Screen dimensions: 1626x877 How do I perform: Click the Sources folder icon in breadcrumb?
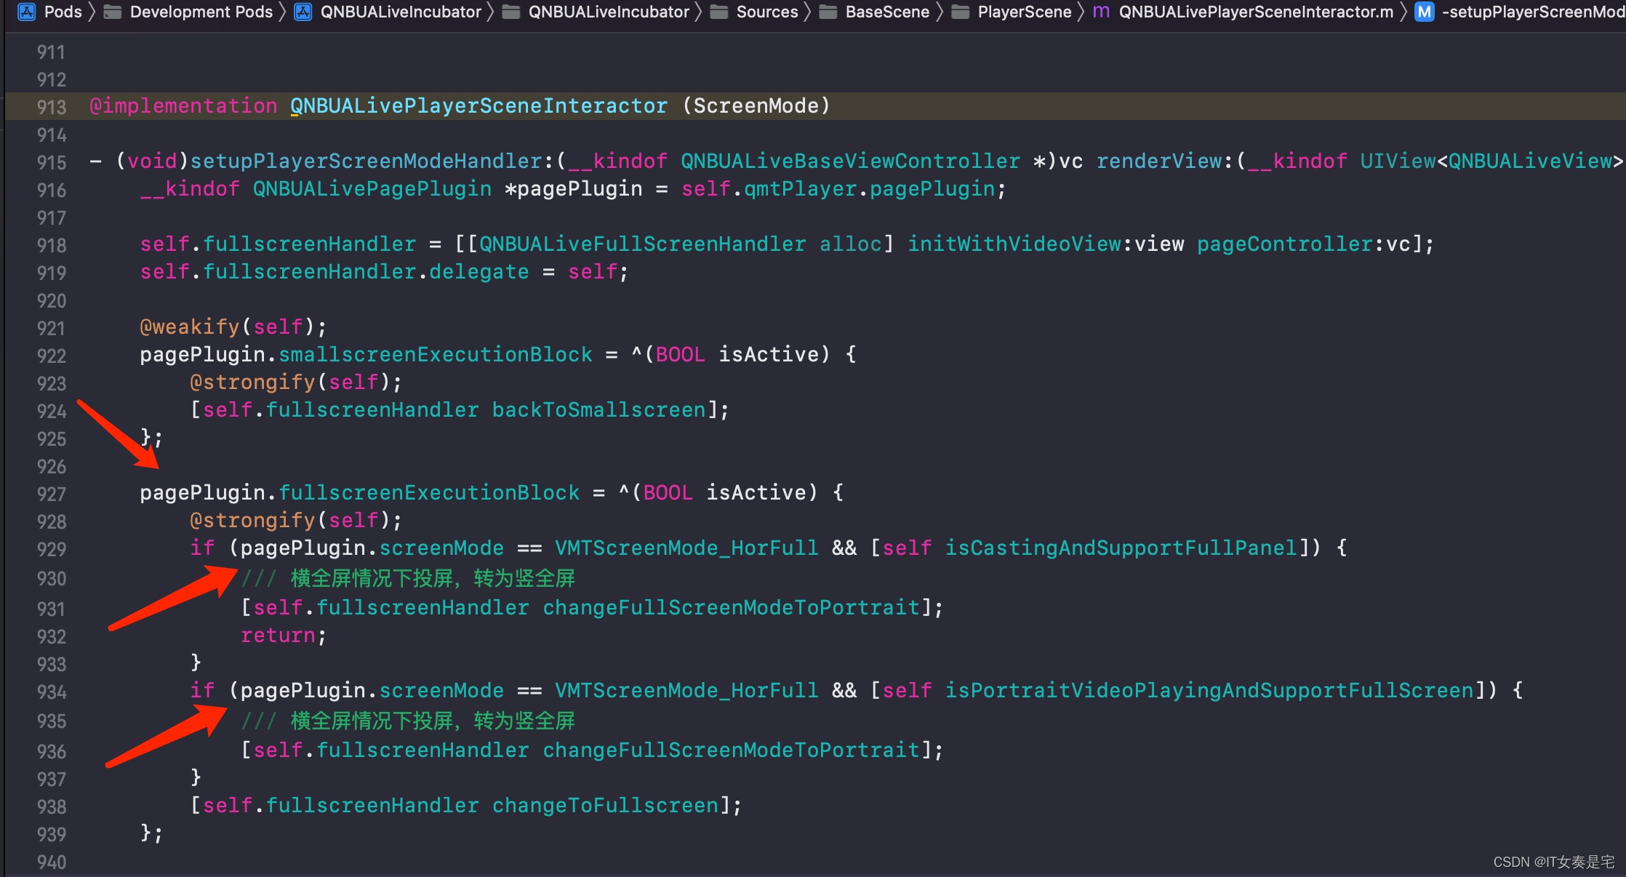[719, 12]
